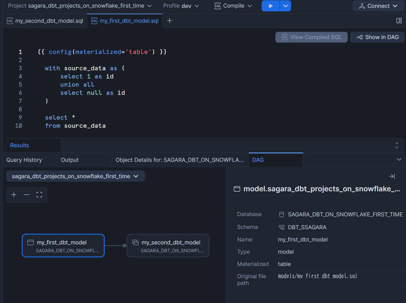Click the model.sagara_dbt_projects_on_snowflake title
This screenshot has height=303, width=406.
322,189
